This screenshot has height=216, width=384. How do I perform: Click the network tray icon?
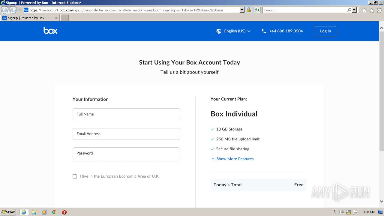tap(348, 212)
